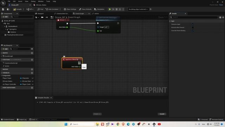Image resolution: width=225 pixels, height=127 pixels.
Task: Open the Output Log
Action: (x=22, y=120)
